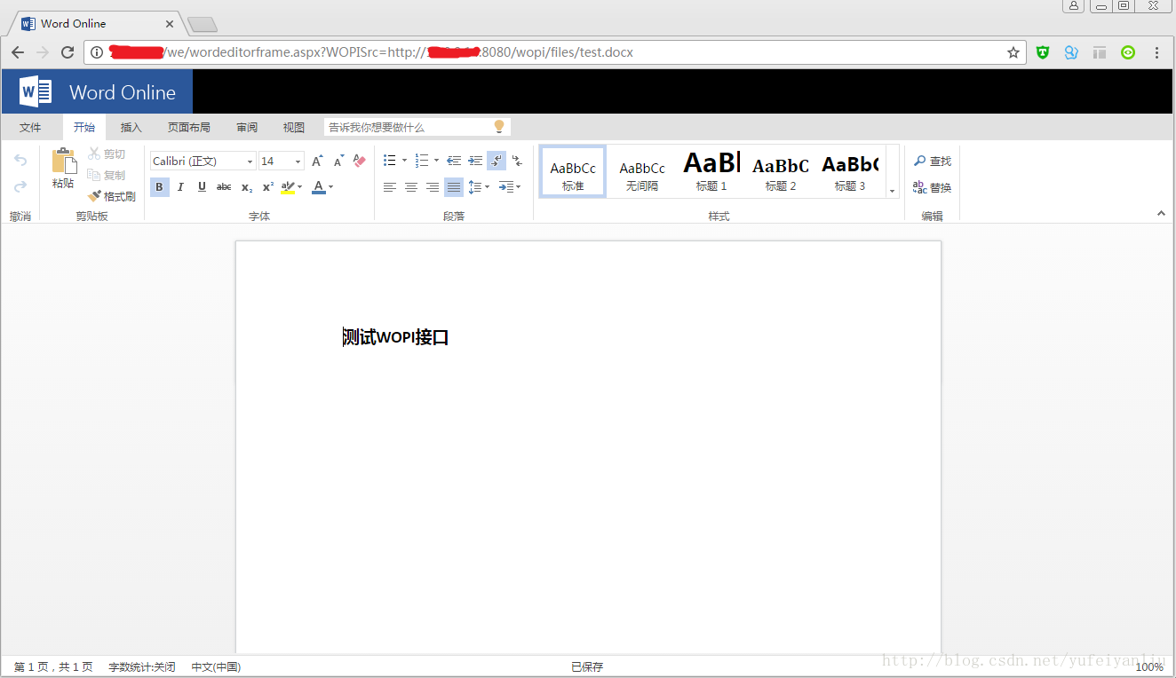Set right-to-left text direction

(x=518, y=161)
